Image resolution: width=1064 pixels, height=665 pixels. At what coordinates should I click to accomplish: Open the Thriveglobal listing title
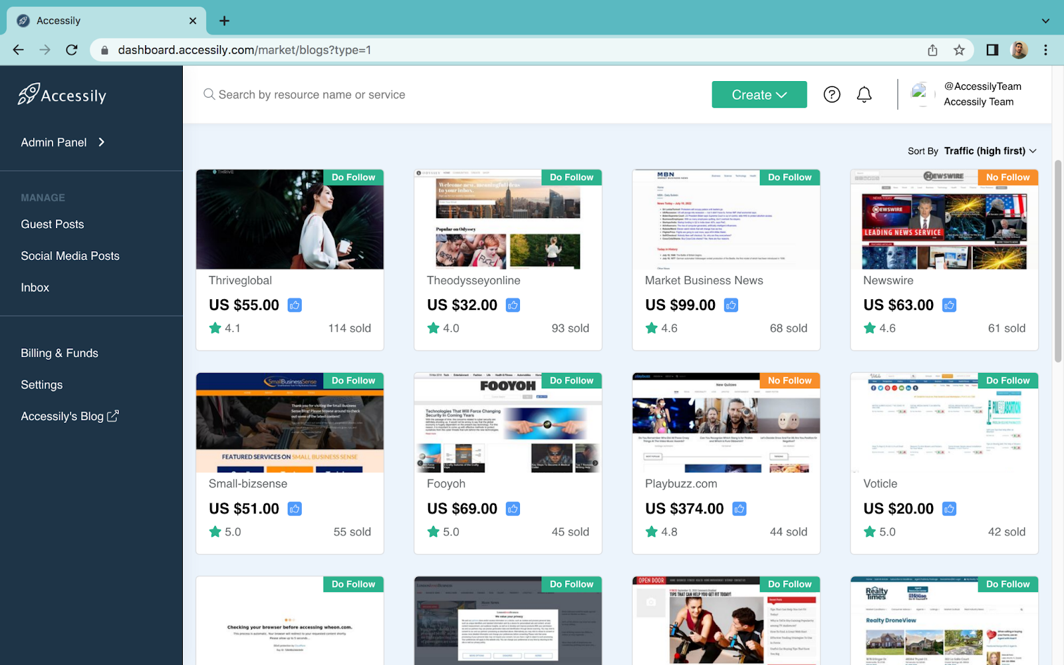[x=240, y=281]
